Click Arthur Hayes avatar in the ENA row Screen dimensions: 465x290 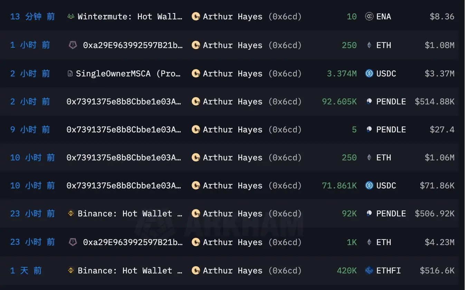(x=196, y=17)
